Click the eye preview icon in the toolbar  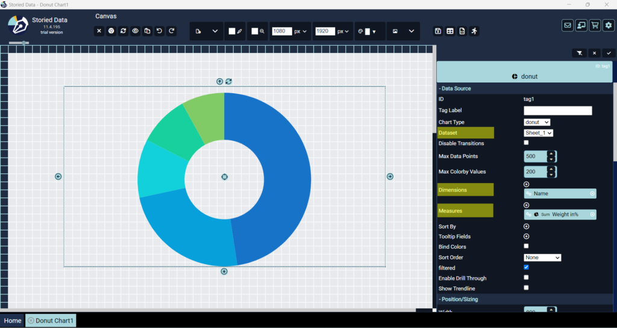tap(136, 31)
